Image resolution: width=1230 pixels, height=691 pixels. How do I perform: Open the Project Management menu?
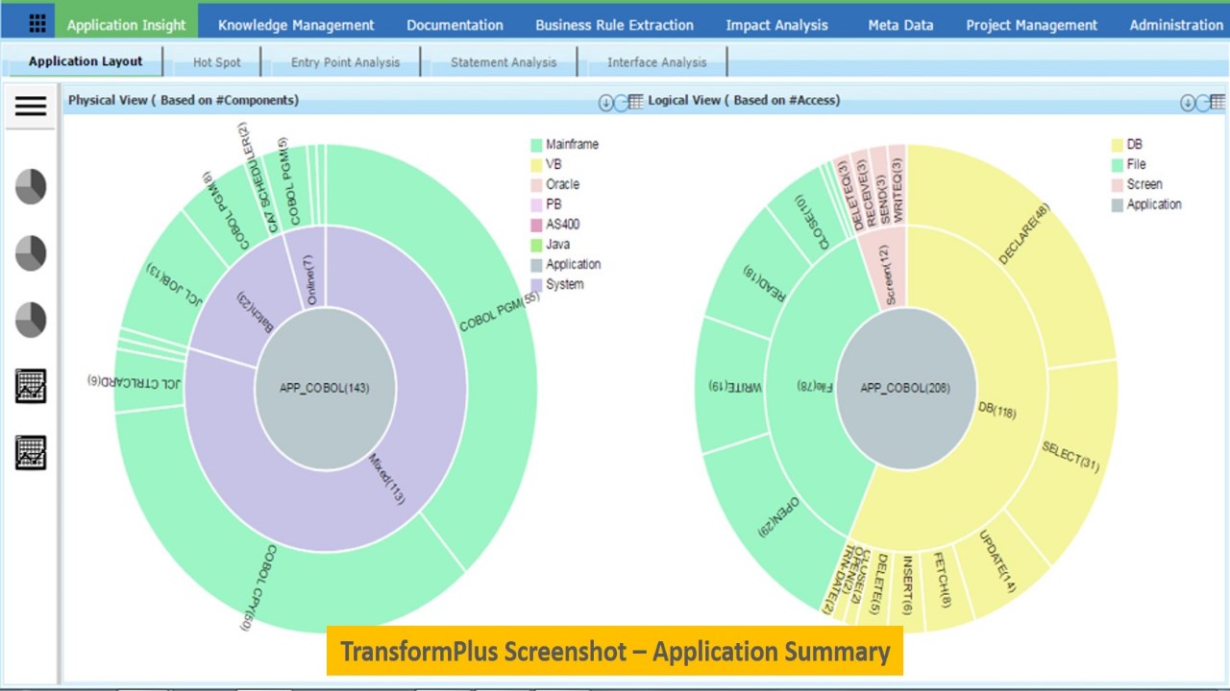(1031, 25)
